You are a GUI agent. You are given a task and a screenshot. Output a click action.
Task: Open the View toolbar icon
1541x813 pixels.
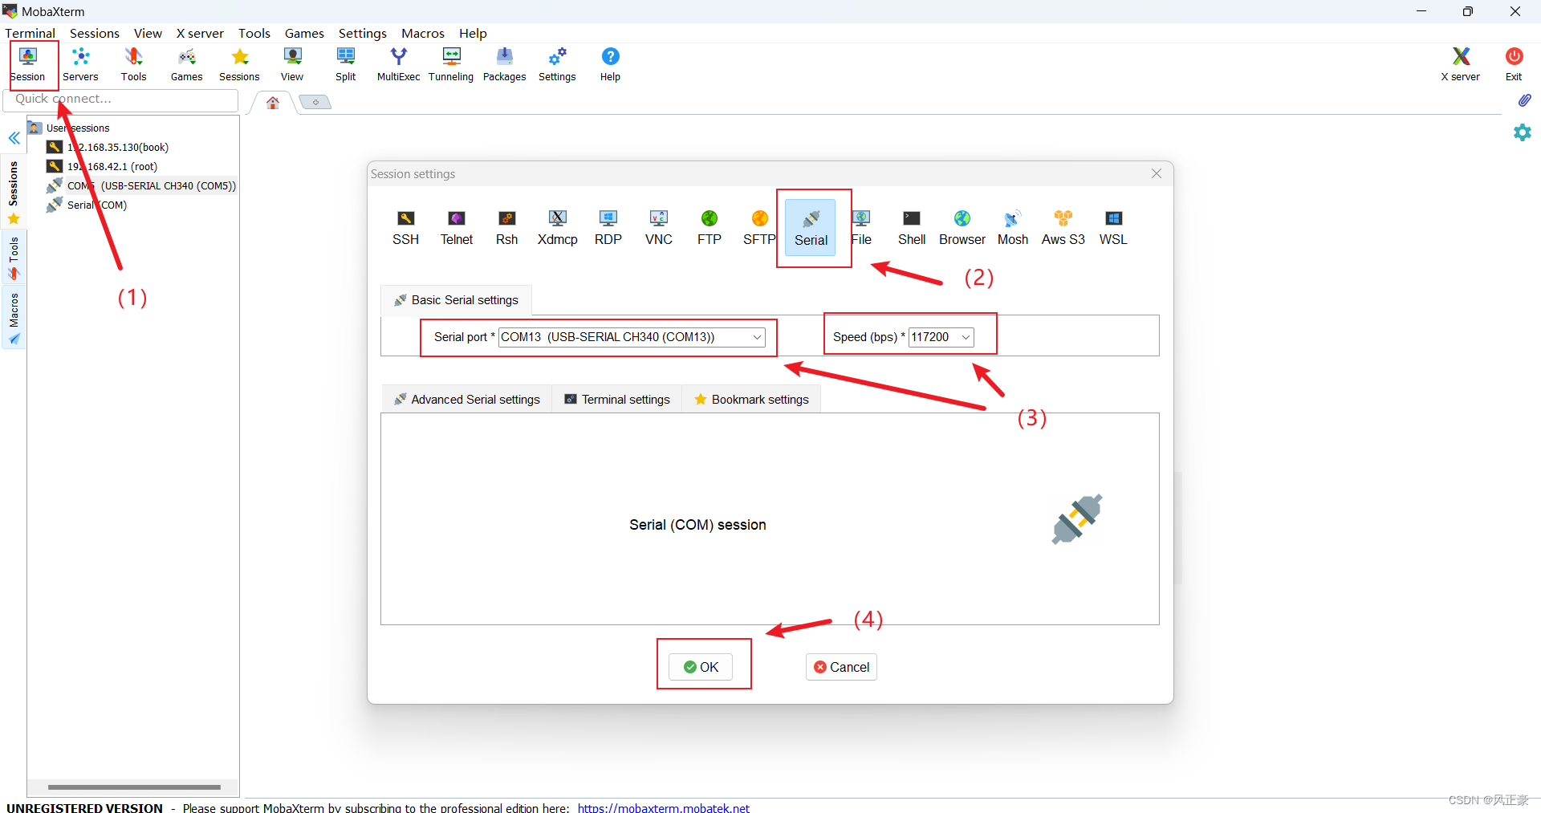(292, 64)
